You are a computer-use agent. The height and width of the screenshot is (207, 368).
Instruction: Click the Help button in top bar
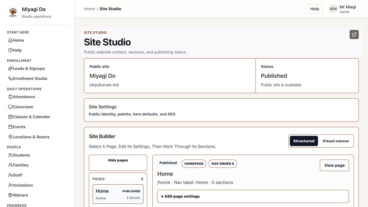315,9
